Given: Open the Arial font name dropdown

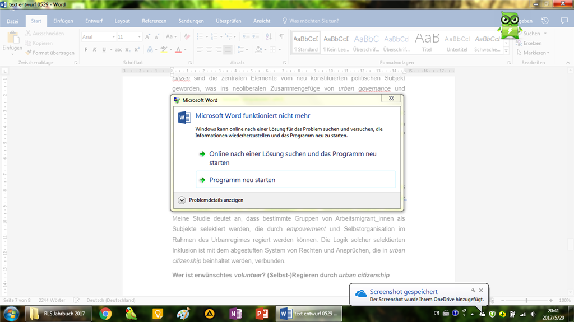Looking at the screenshot, I should click(114, 36).
